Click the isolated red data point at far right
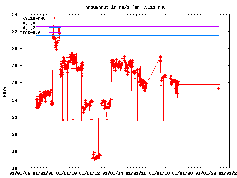The width and height of the screenshot is (237, 178). click(218, 88)
